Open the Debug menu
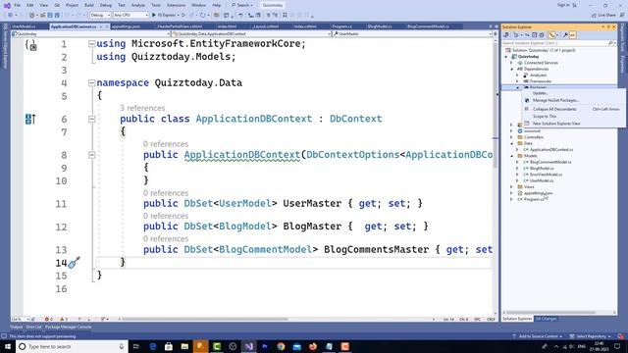This screenshot has height=353, width=628. (106, 5)
